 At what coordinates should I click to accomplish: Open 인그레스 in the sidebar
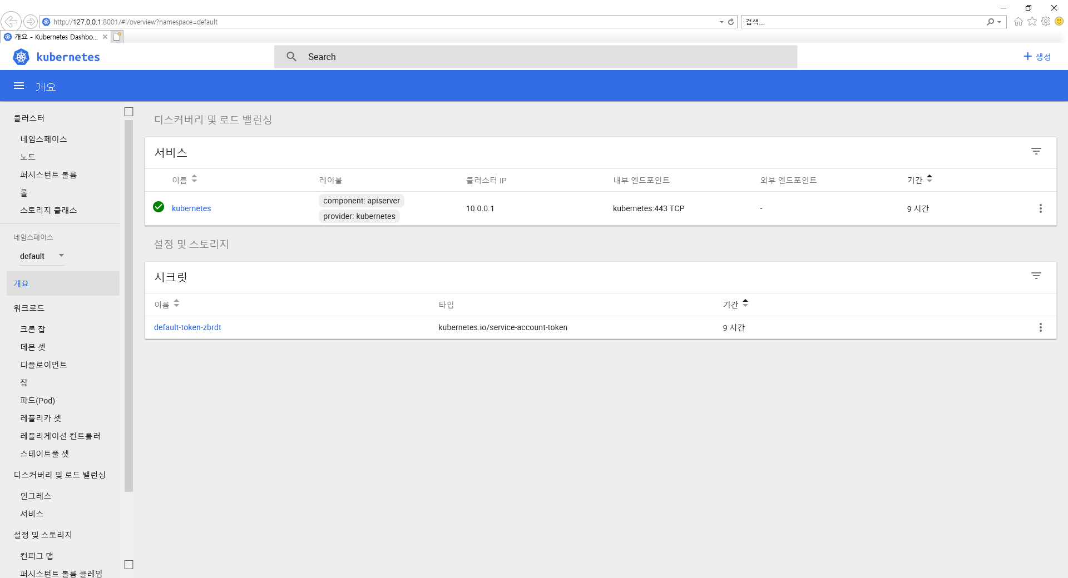click(x=36, y=496)
